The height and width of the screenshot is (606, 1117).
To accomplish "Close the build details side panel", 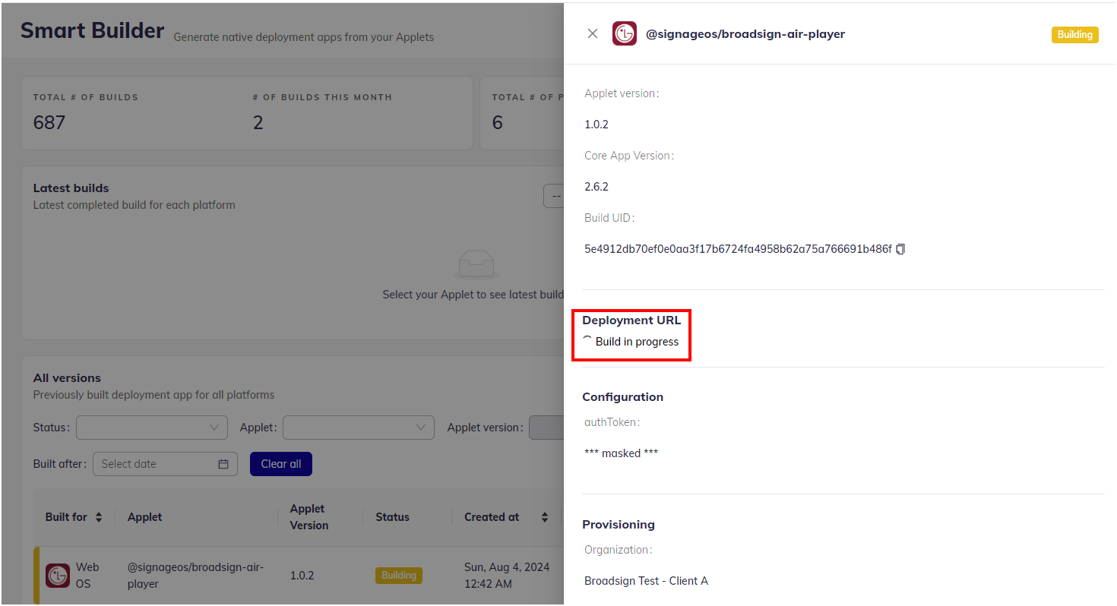I will [x=593, y=33].
